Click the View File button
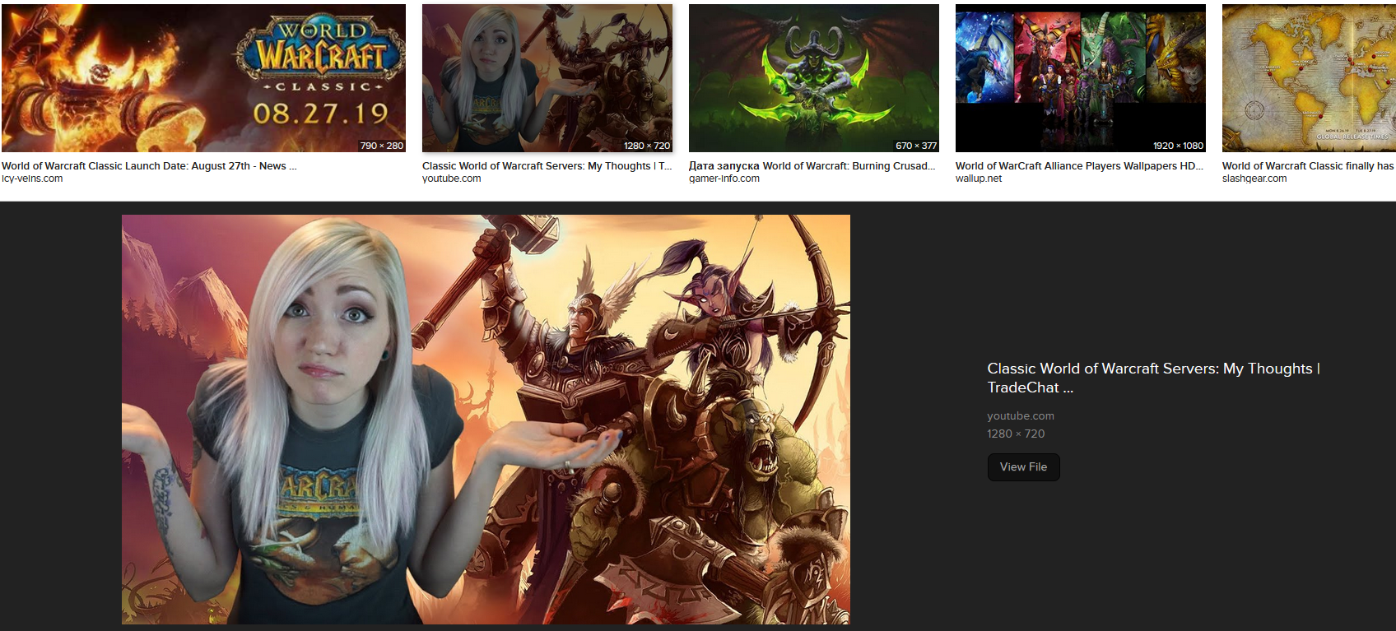The image size is (1396, 631). coord(1023,466)
